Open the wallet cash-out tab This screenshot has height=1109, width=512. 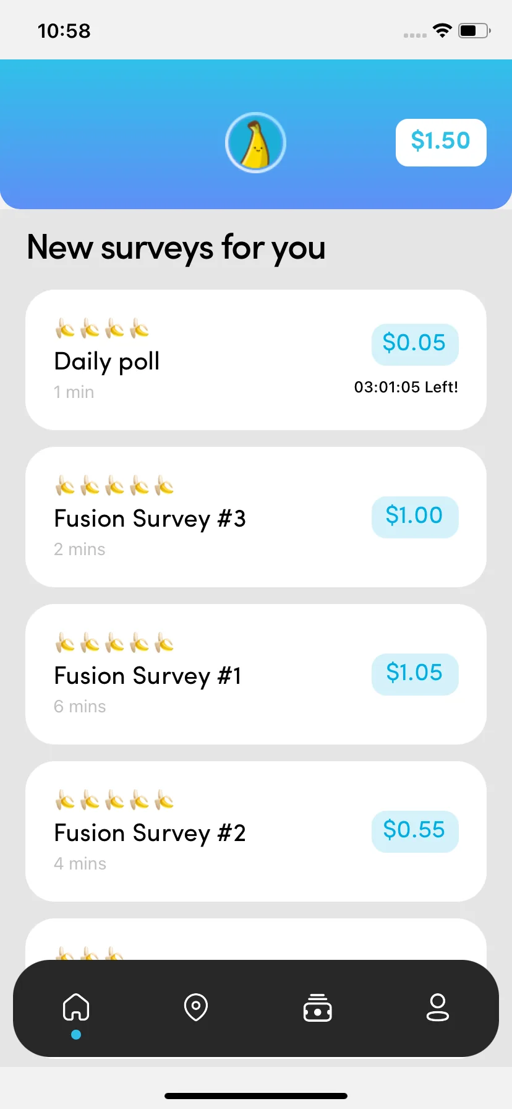click(317, 1007)
